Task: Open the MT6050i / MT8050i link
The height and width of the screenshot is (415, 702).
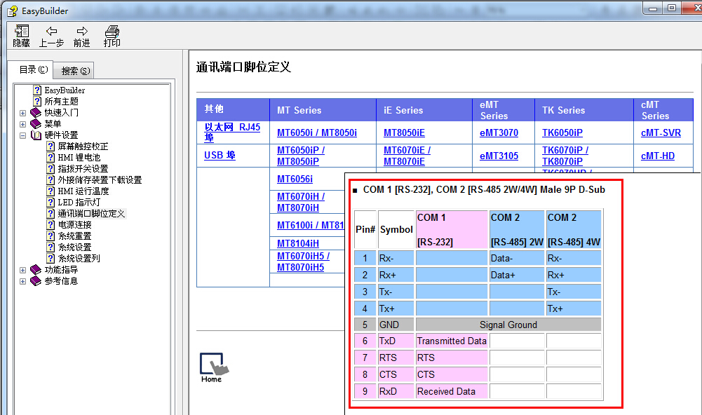Action: coord(317,132)
